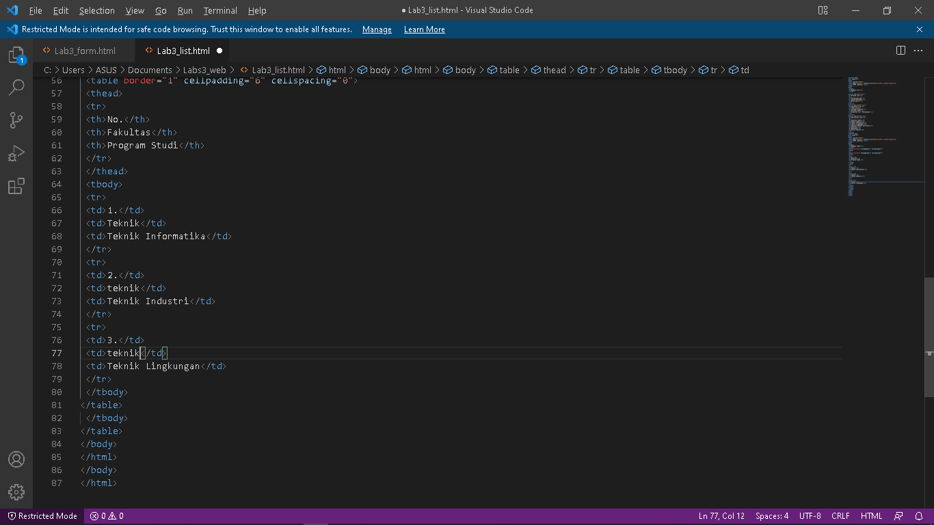
Task: Split the editor using the split icon
Action: 900,50
